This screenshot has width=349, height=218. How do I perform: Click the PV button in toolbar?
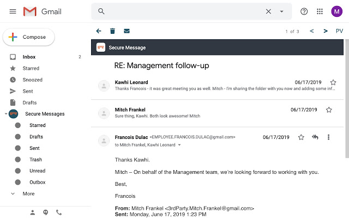point(339,31)
